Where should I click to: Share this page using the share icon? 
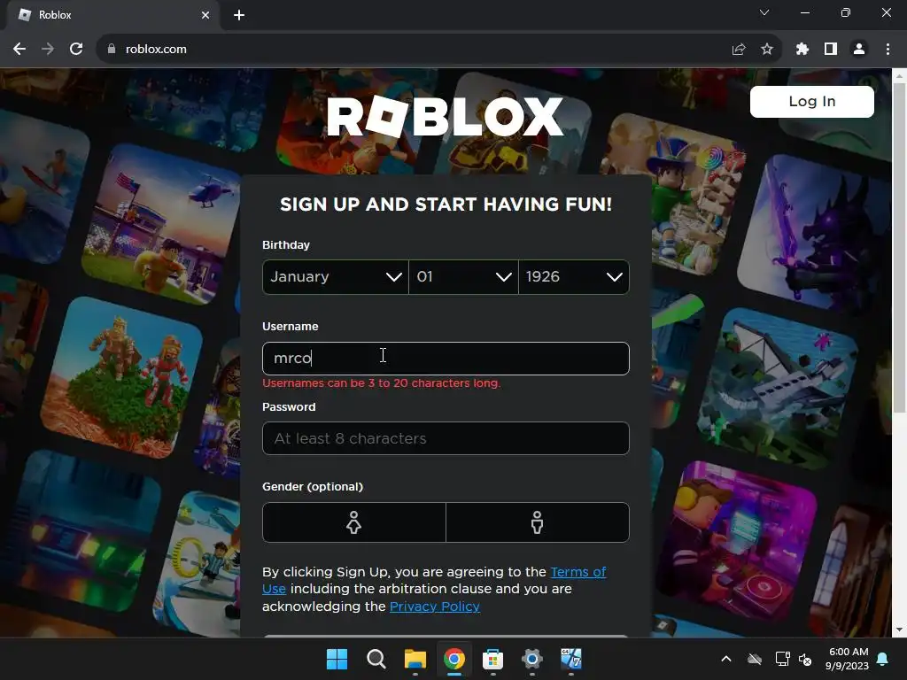(x=739, y=50)
